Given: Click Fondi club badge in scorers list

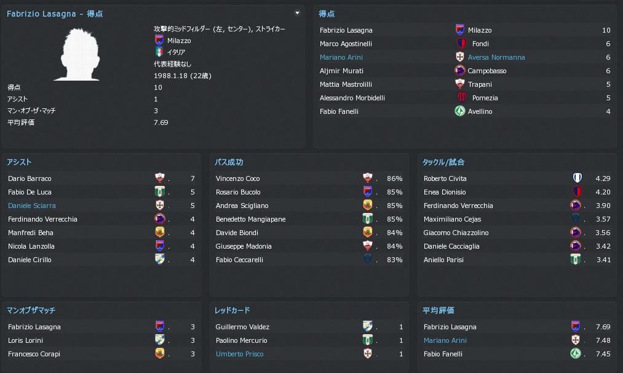Looking at the screenshot, I should click(462, 44).
